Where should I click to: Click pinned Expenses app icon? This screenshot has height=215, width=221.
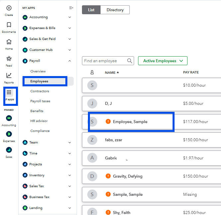point(9,134)
